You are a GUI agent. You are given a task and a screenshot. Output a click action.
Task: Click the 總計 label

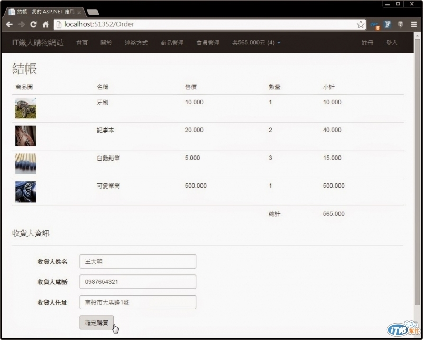[x=274, y=214]
